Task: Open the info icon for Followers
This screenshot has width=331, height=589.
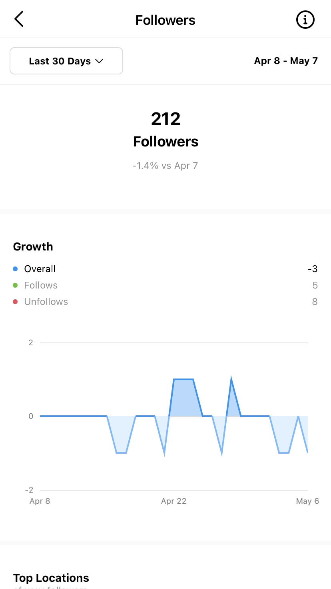Action: (x=305, y=20)
